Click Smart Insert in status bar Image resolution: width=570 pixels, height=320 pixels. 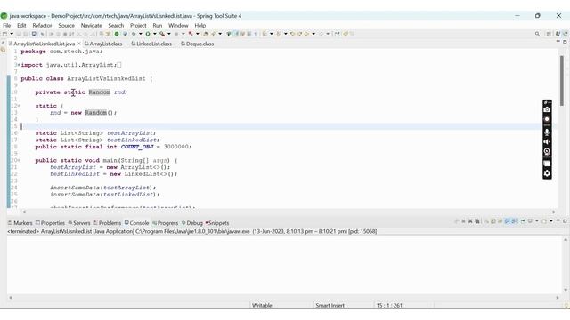tap(330, 306)
